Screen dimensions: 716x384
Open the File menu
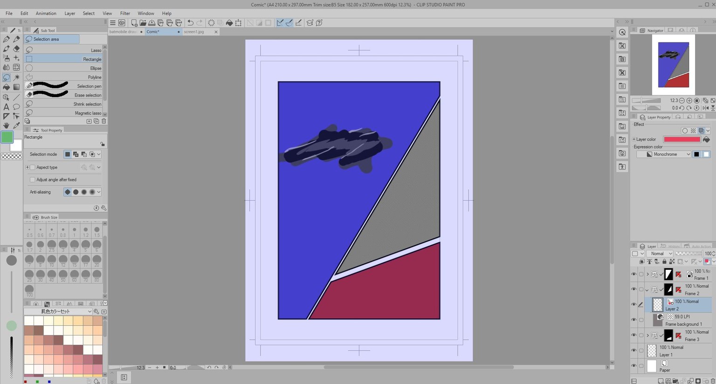coord(9,13)
